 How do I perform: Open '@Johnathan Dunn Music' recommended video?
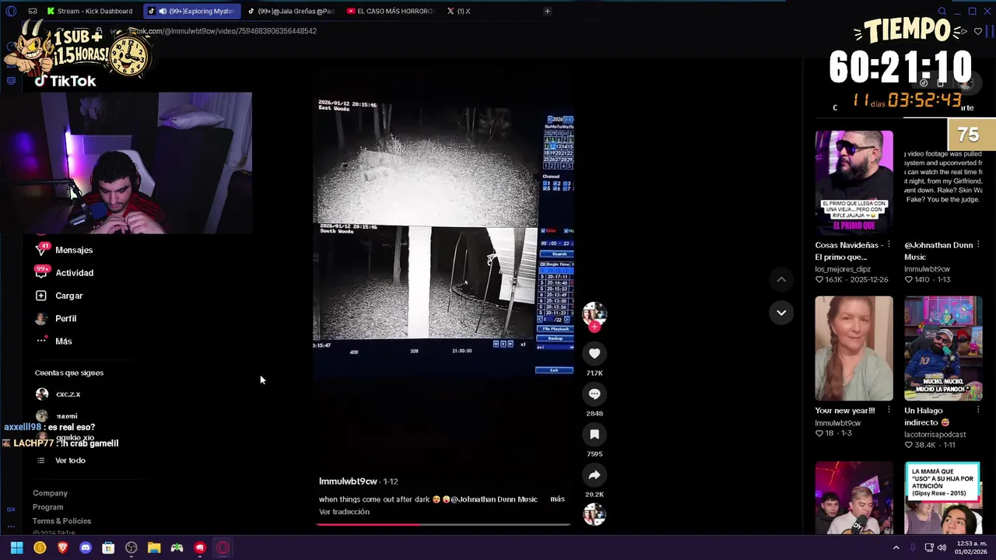point(943,183)
